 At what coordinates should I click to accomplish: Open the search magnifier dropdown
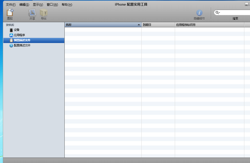pyautogui.click(x=218, y=12)
